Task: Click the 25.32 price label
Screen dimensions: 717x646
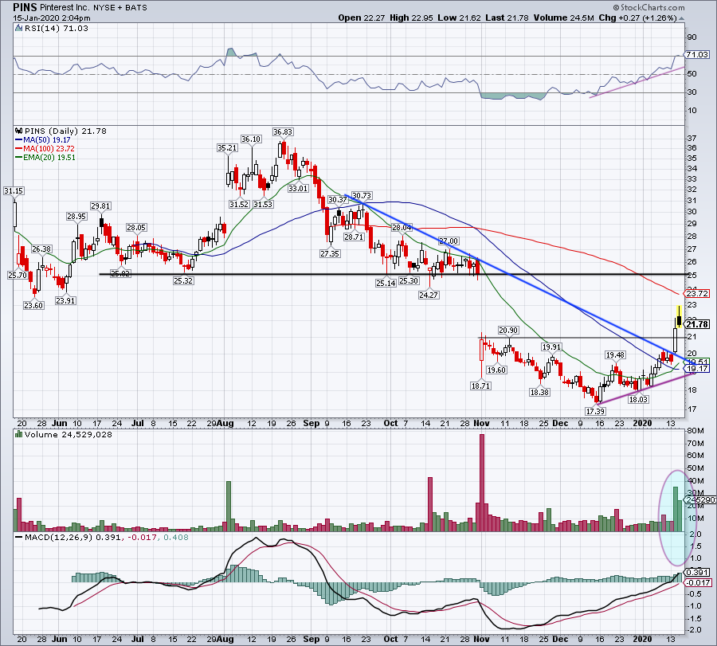Action: pos(183,280)
